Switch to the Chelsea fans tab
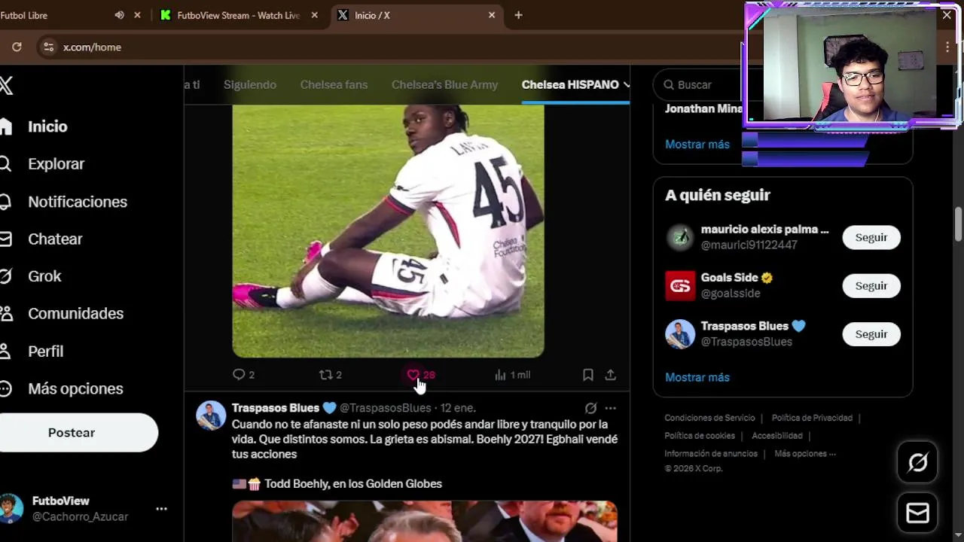Image resolution: width=964 pixels, height=542 pixels. pos(334,84)
